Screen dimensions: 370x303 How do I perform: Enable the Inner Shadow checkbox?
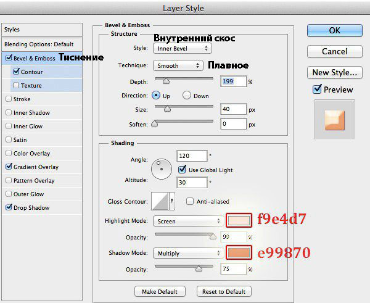click(x=9, y=112)
